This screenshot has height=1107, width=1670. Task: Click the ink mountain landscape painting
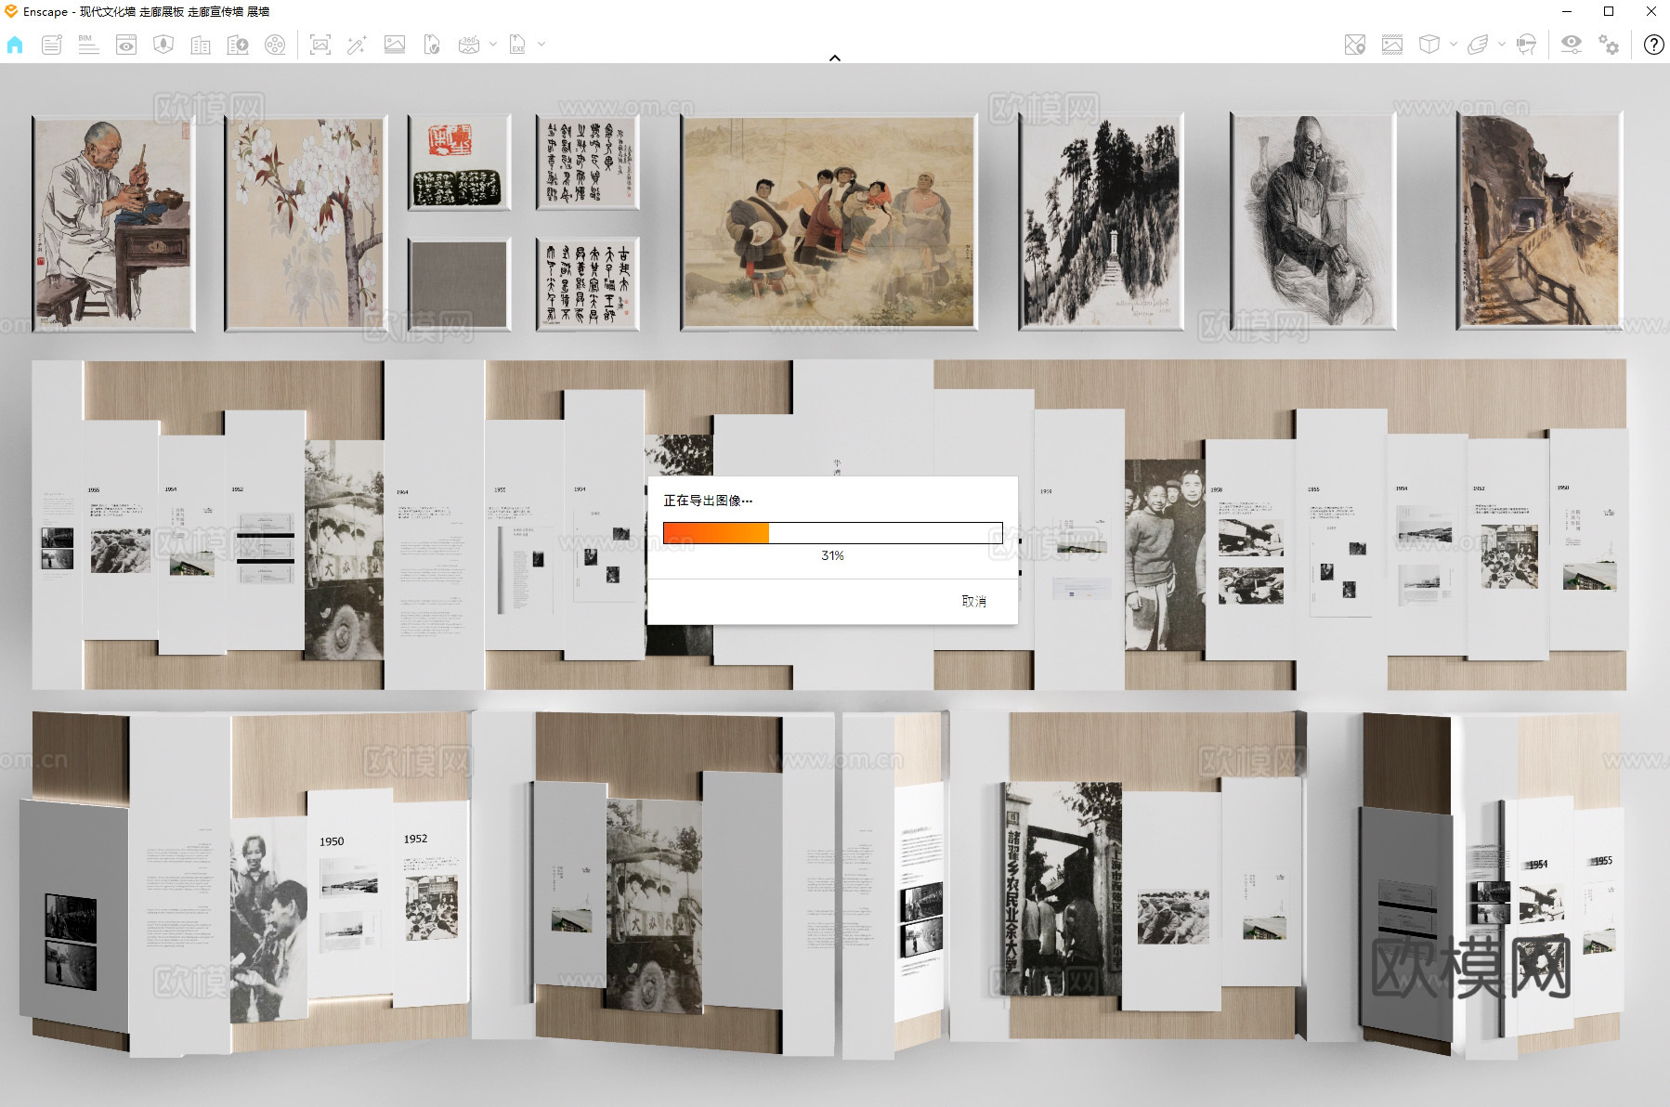[x=1102, y=221]
